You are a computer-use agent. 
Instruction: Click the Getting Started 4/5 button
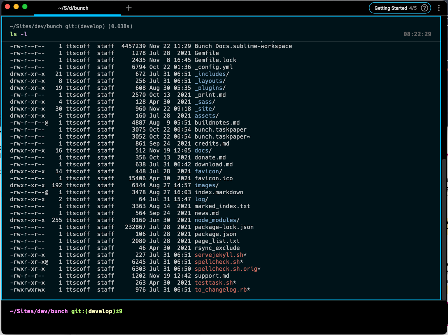[393, 8]
